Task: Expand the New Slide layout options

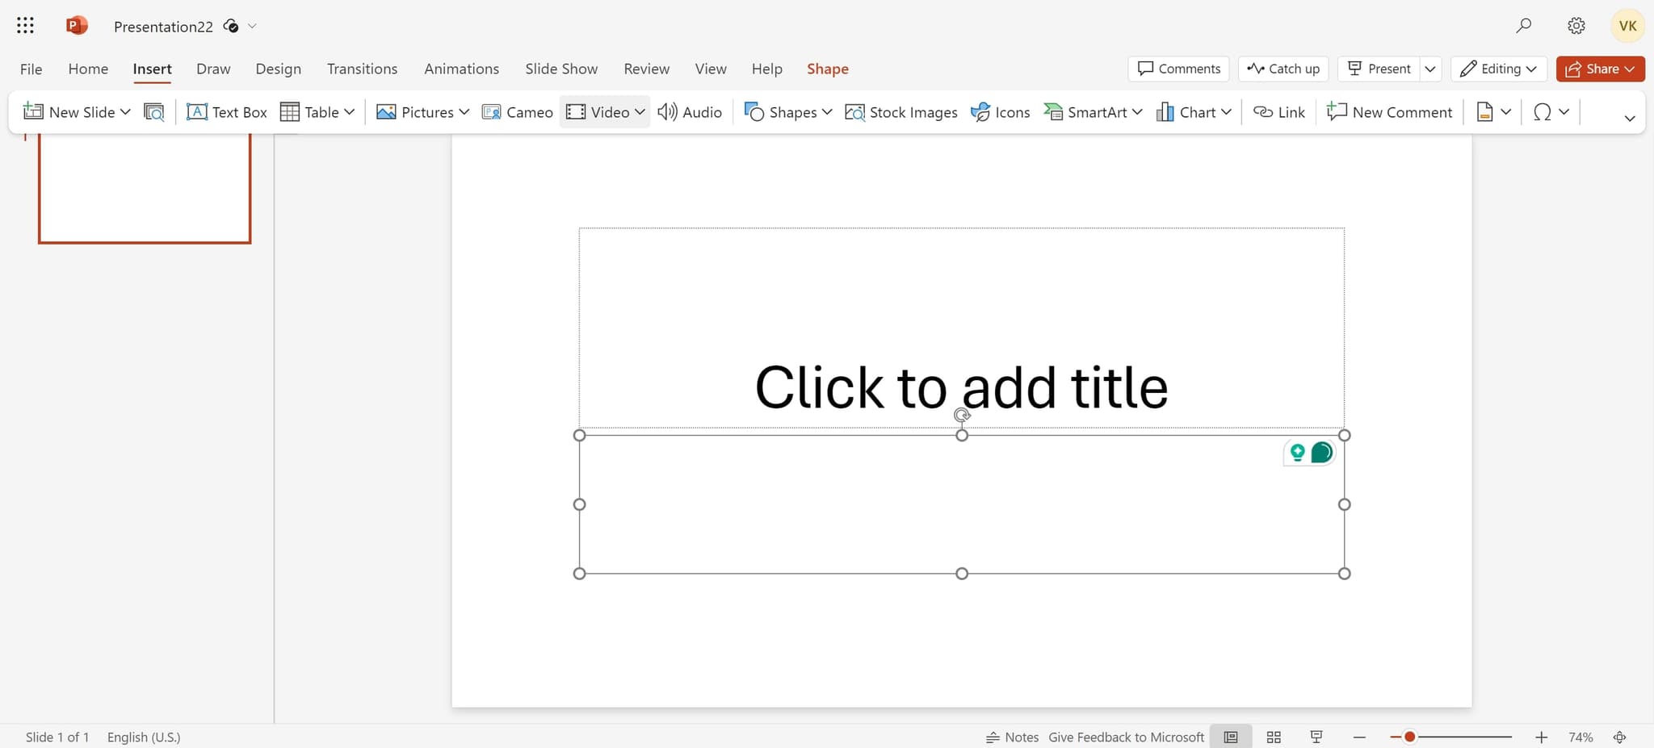Action: click(x=125, y=111)
